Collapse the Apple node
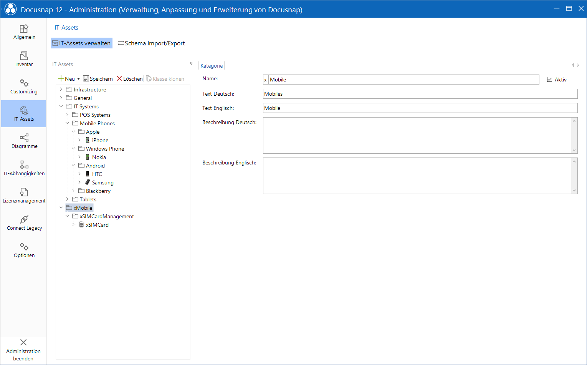The image size is (587, 365). click(73, 132)
